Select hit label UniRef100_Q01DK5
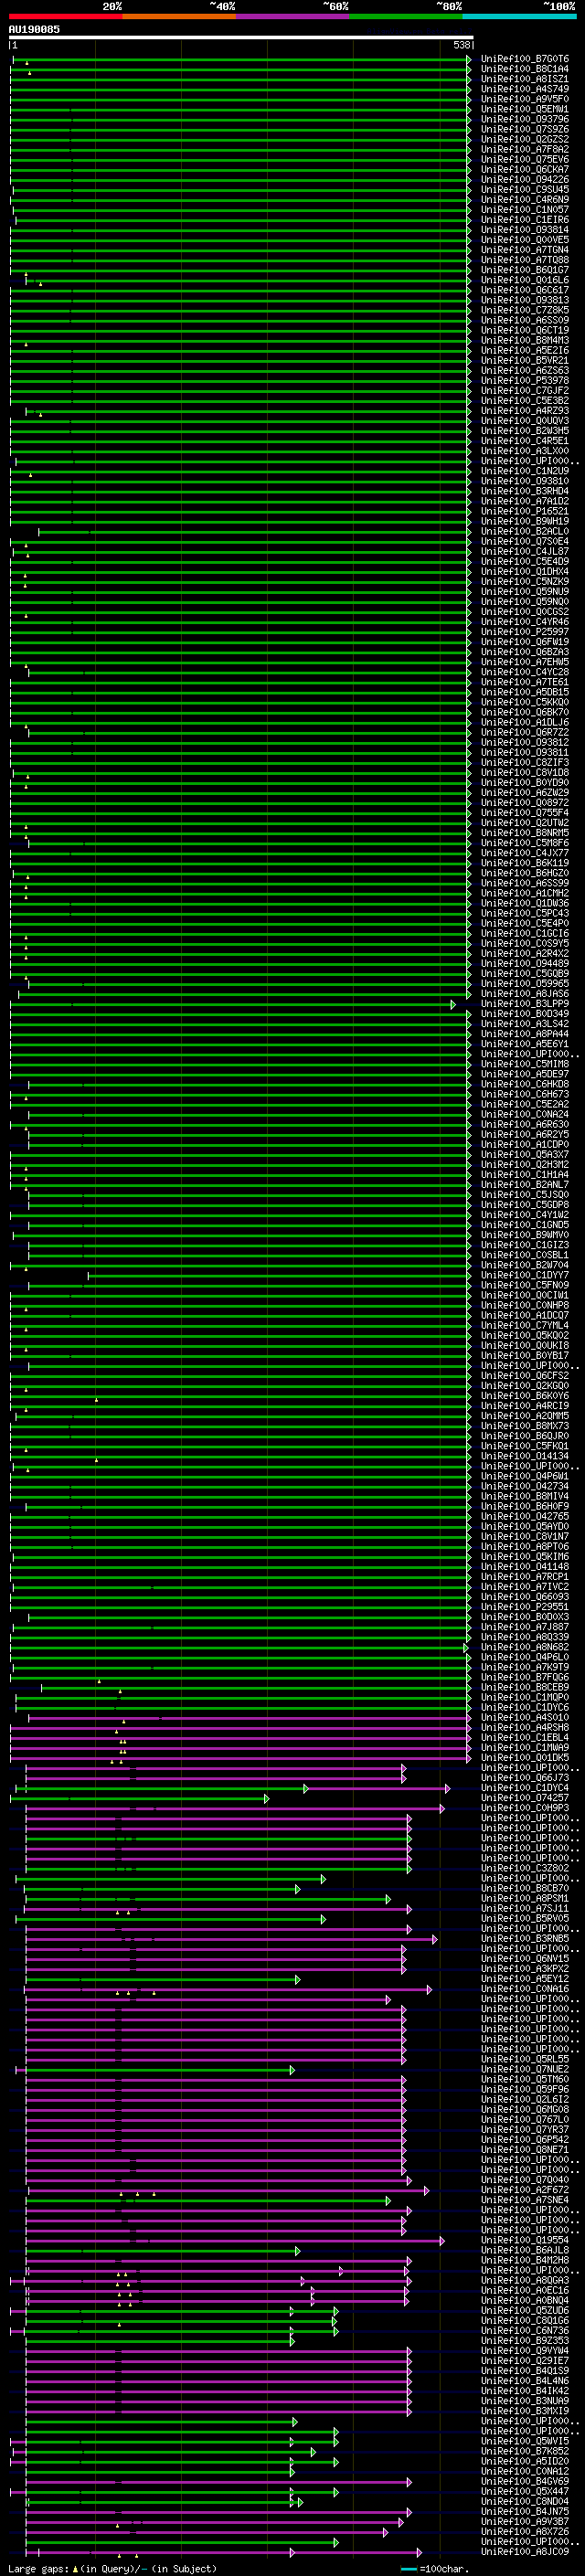This screenshot has width=585, height=2576. [525, 1757]
